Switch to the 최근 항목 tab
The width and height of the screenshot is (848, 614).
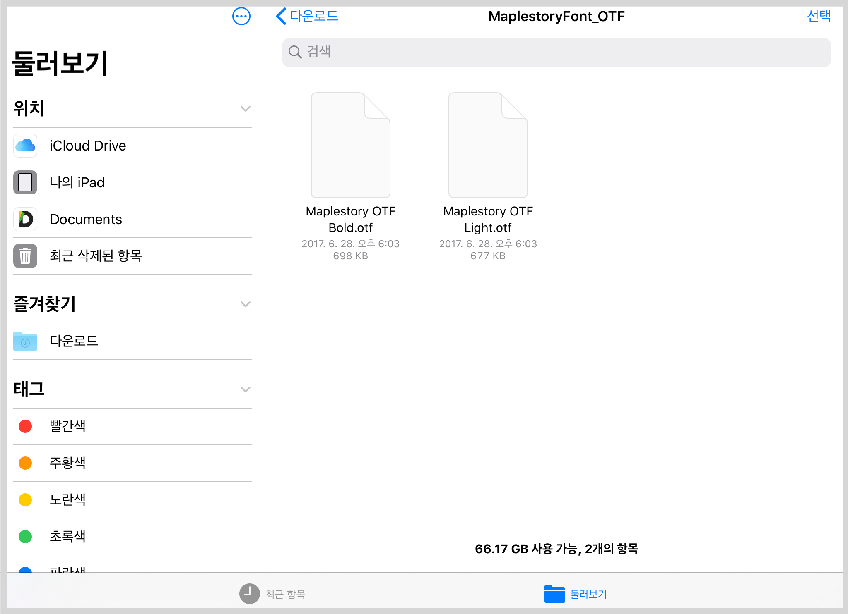pos(285,594)
